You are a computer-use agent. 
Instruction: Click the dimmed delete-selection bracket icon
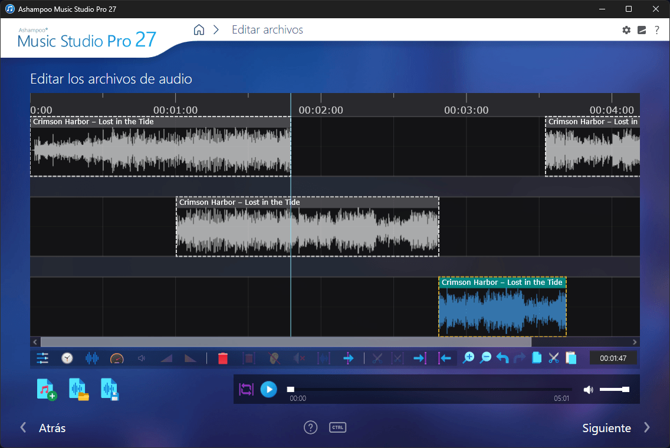point(249,358)
